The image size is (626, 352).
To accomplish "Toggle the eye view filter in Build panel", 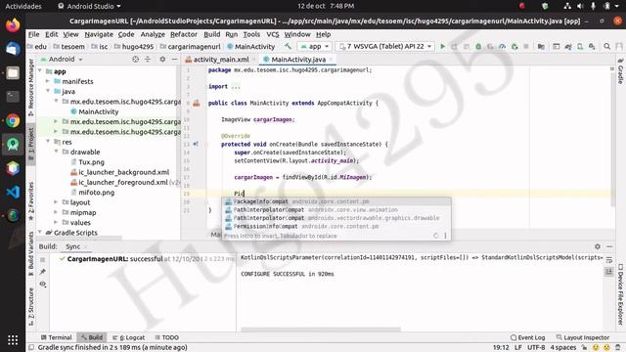I will pos(43,285).
